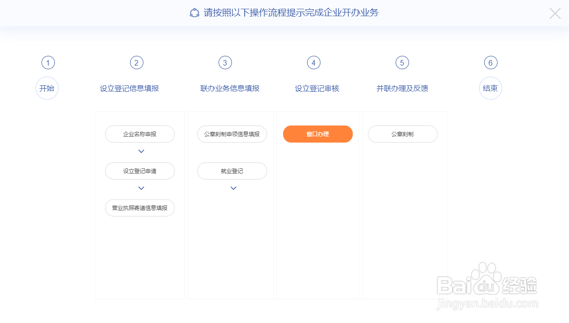Open 营业执照寄递信息填报

(x=140, y=208)
